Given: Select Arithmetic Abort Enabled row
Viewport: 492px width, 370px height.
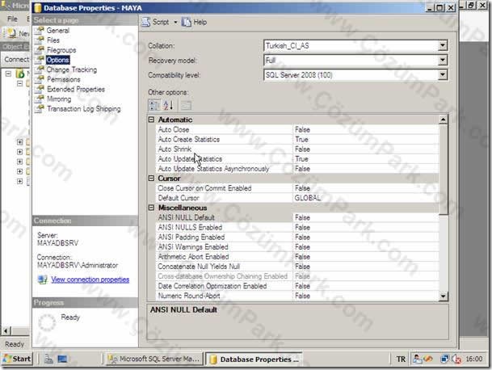Looking at the screenshot, I should click(x=297, y=256).
